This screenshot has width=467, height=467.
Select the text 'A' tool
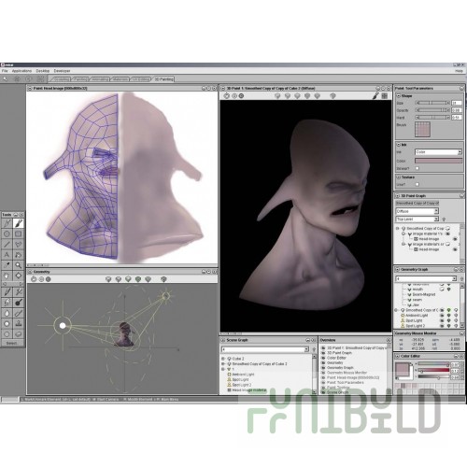[7, 255]
